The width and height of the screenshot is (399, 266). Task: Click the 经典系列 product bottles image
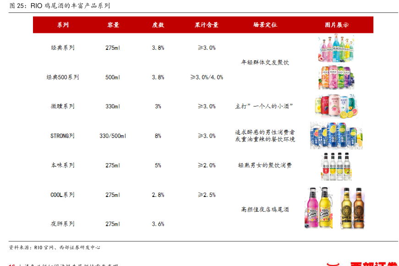(336, 48)
